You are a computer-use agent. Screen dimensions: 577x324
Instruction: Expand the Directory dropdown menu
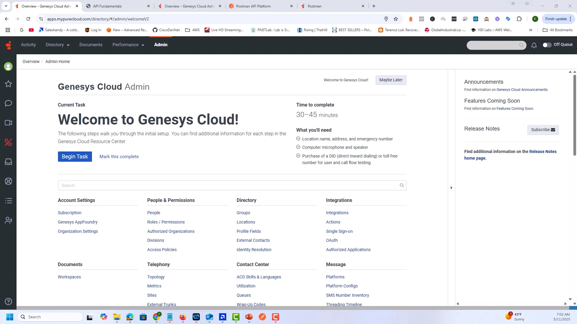[x=57, y=45]
